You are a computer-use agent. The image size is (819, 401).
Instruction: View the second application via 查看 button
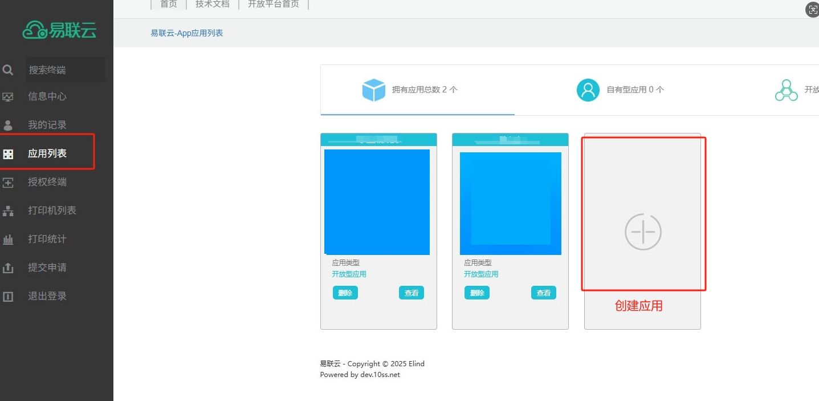[543, 293]
